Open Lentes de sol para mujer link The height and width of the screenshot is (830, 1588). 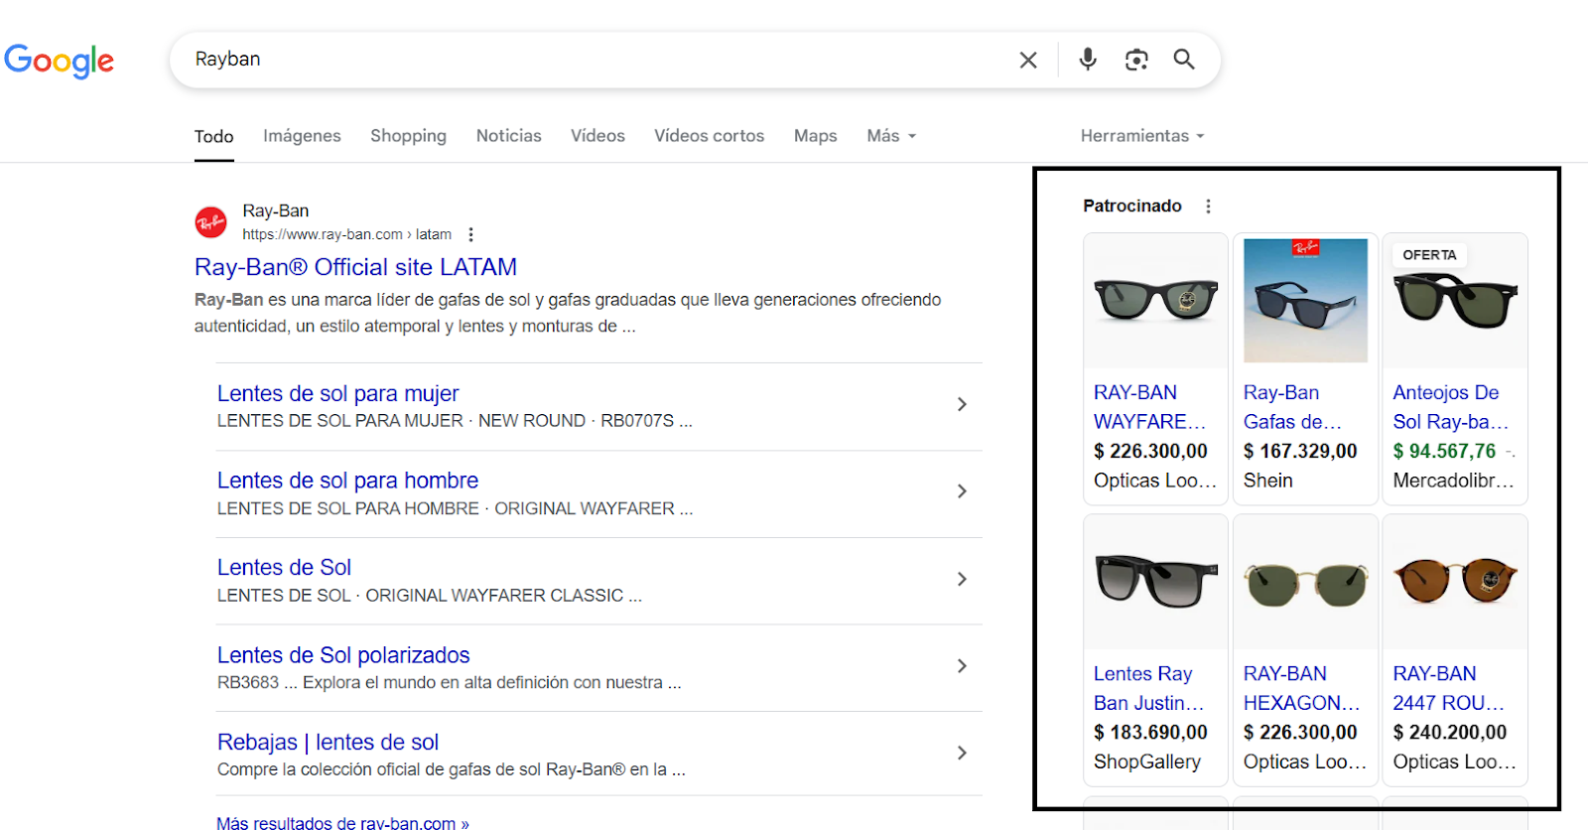point(337,393)
